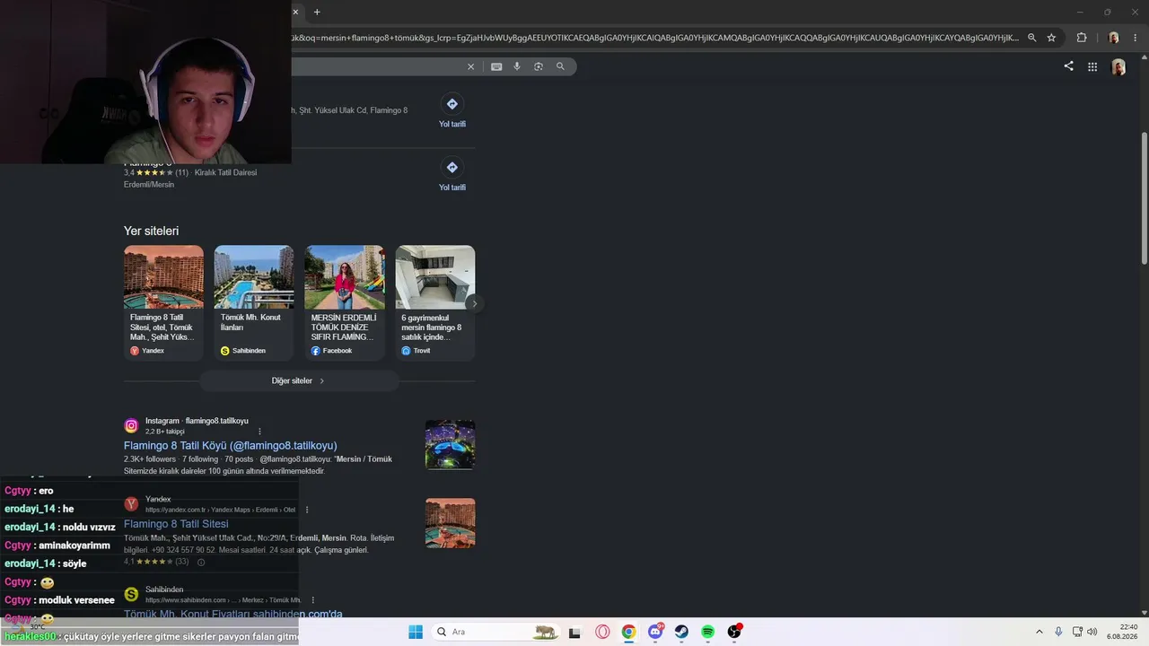The width and height of the screenshot is (1149, 646).
Task: Bookmark this page with the star icon
Action: [x=1051, y=38]
